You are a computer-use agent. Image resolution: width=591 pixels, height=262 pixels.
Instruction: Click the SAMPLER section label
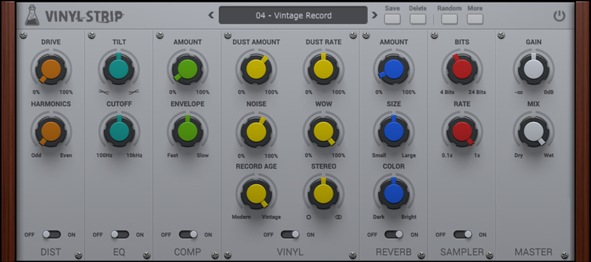(462, 252)
